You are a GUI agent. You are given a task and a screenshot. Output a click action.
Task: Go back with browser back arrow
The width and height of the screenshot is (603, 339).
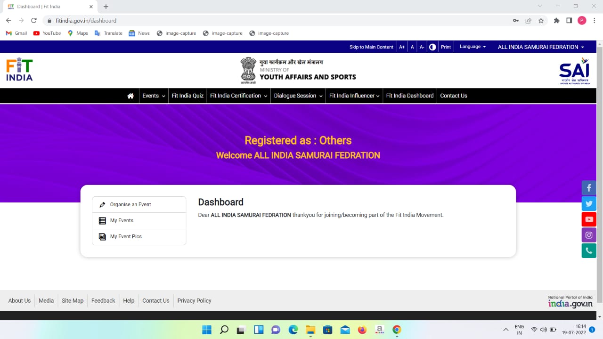[x=8, y=20]
